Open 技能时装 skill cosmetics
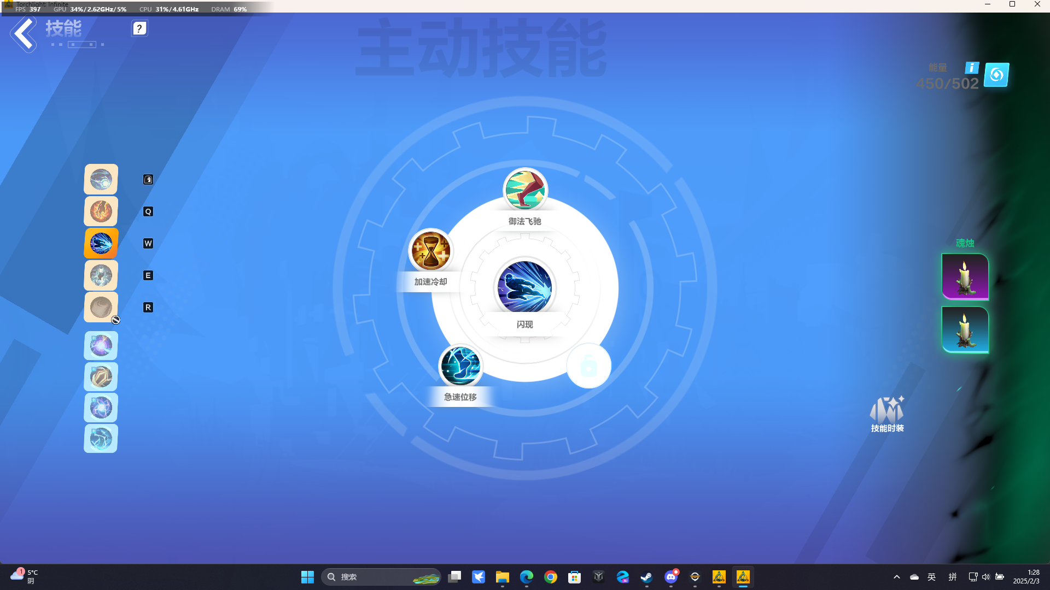 (x=887, y=414)
